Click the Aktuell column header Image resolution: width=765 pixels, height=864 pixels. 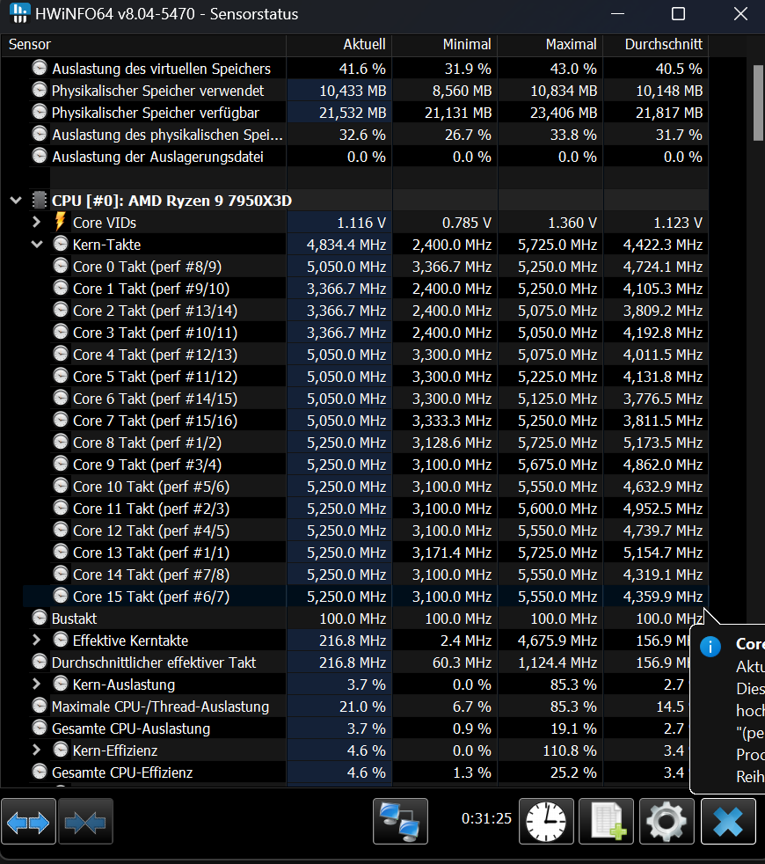pos(339,45)
